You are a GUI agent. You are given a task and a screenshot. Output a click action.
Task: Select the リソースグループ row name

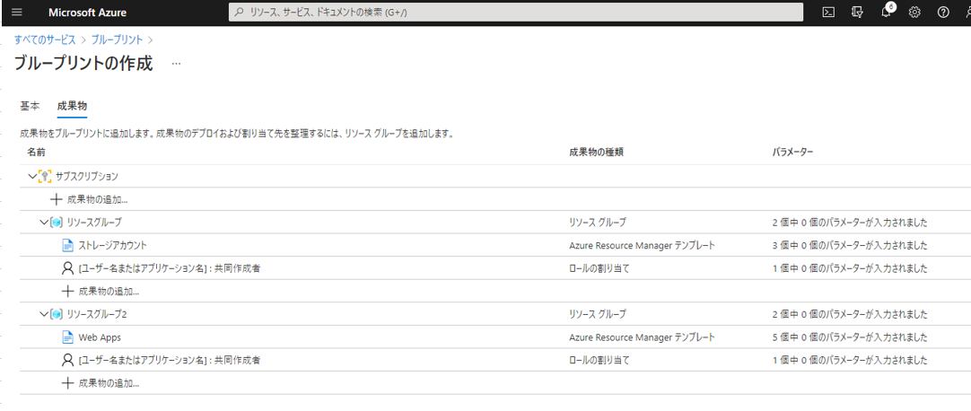click(94, 223)
